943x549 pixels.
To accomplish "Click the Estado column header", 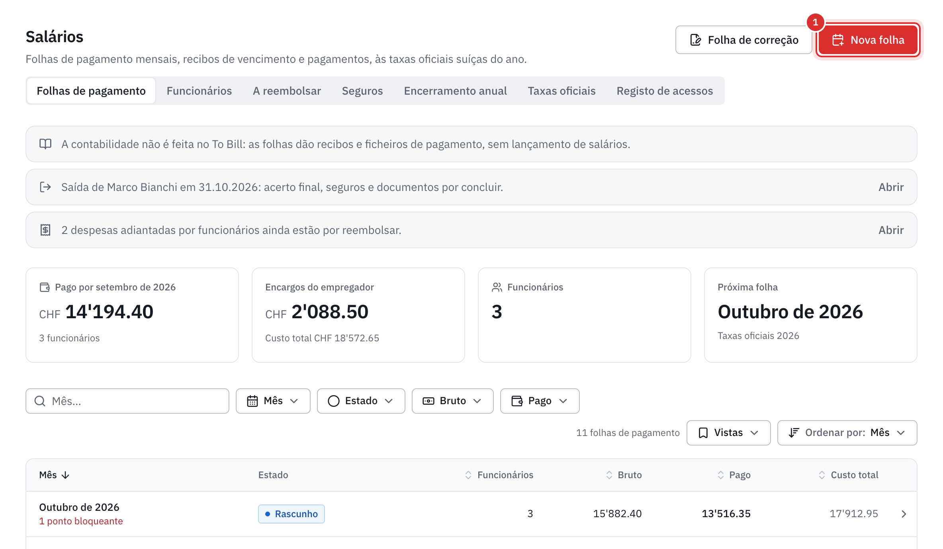I will point(273,475).
